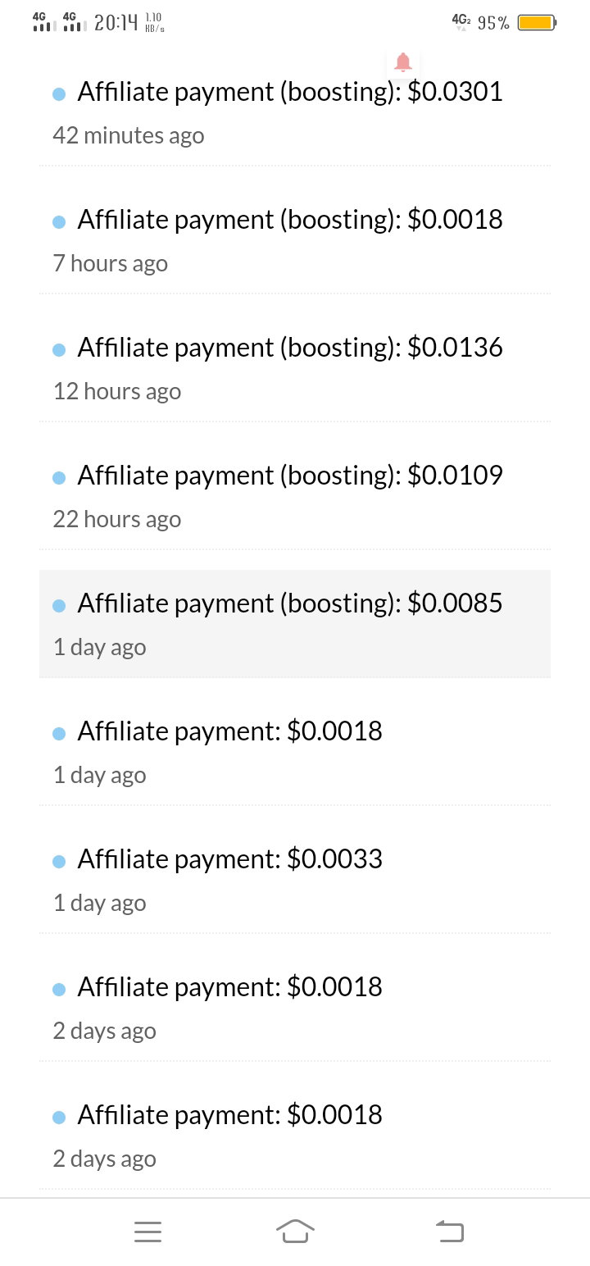
Task: Tap the Android back navigation icon
Action: point(449,1231)
